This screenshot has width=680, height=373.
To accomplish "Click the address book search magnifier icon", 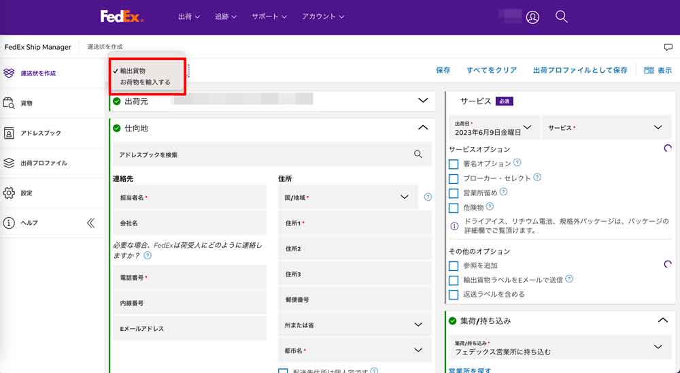I will [418, 154].
